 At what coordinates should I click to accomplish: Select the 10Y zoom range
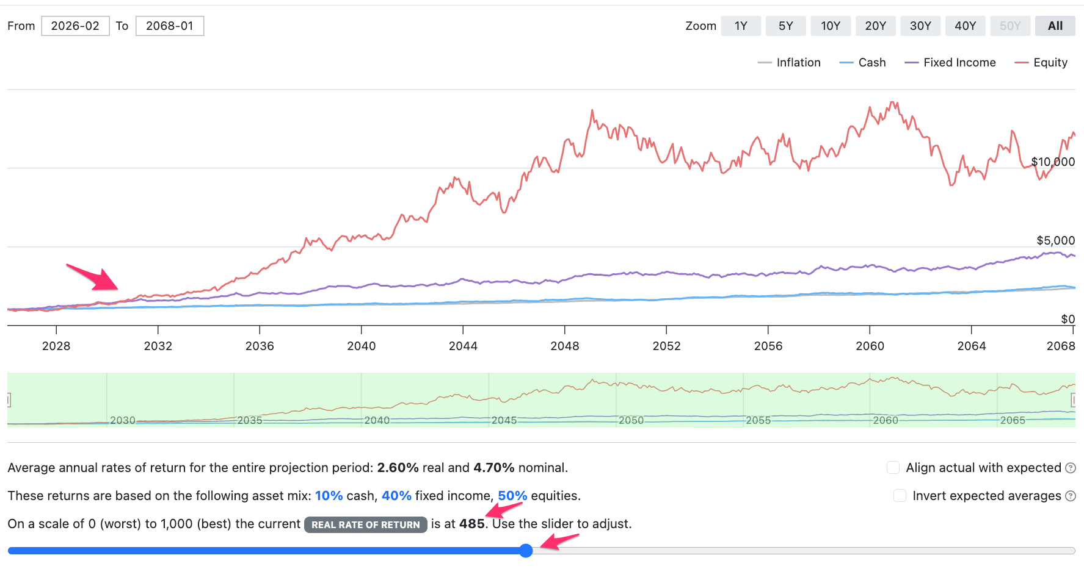pyautogui.click(x=831, y=26)
